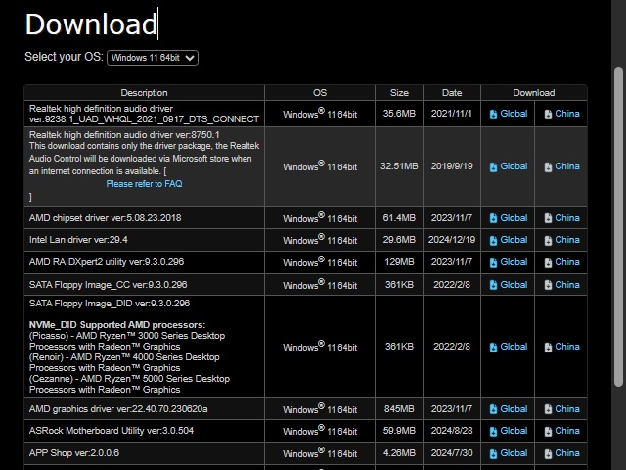
Task: Click the OS column header
Action: [320, 93]
